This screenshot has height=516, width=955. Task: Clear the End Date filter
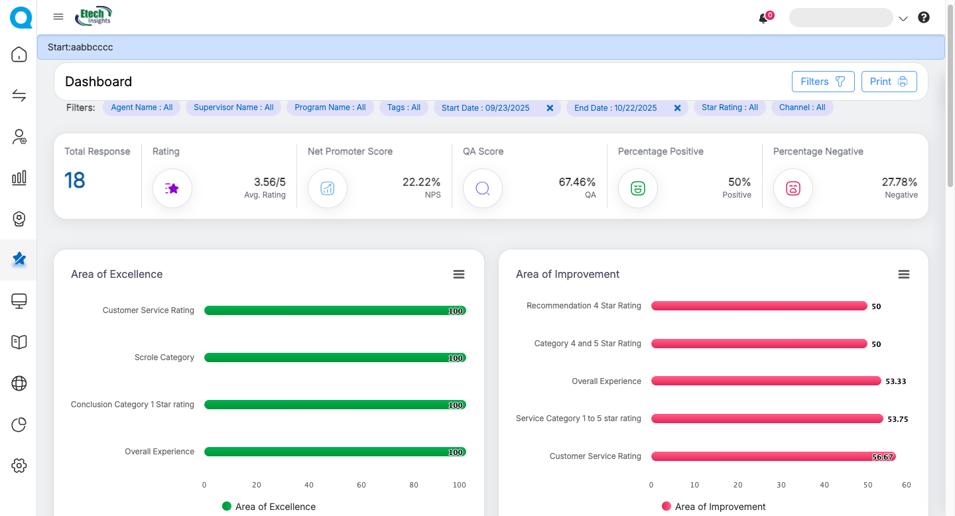677,108
